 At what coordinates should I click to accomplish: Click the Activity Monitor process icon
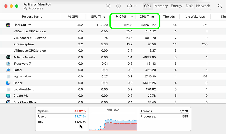pos(8,57)
